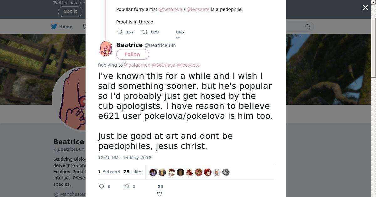Screen dimensions: 376x197
Task: Click the last gray liker avatar
Action: 226,172
